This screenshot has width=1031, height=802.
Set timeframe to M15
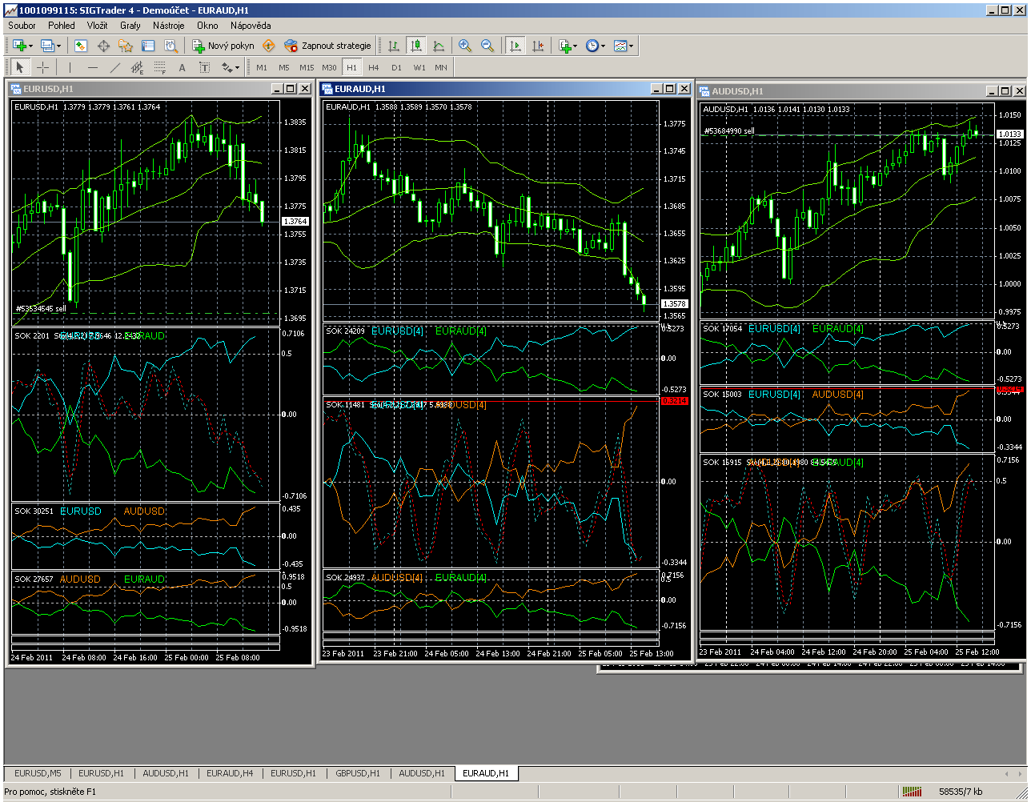click(307, 67)
